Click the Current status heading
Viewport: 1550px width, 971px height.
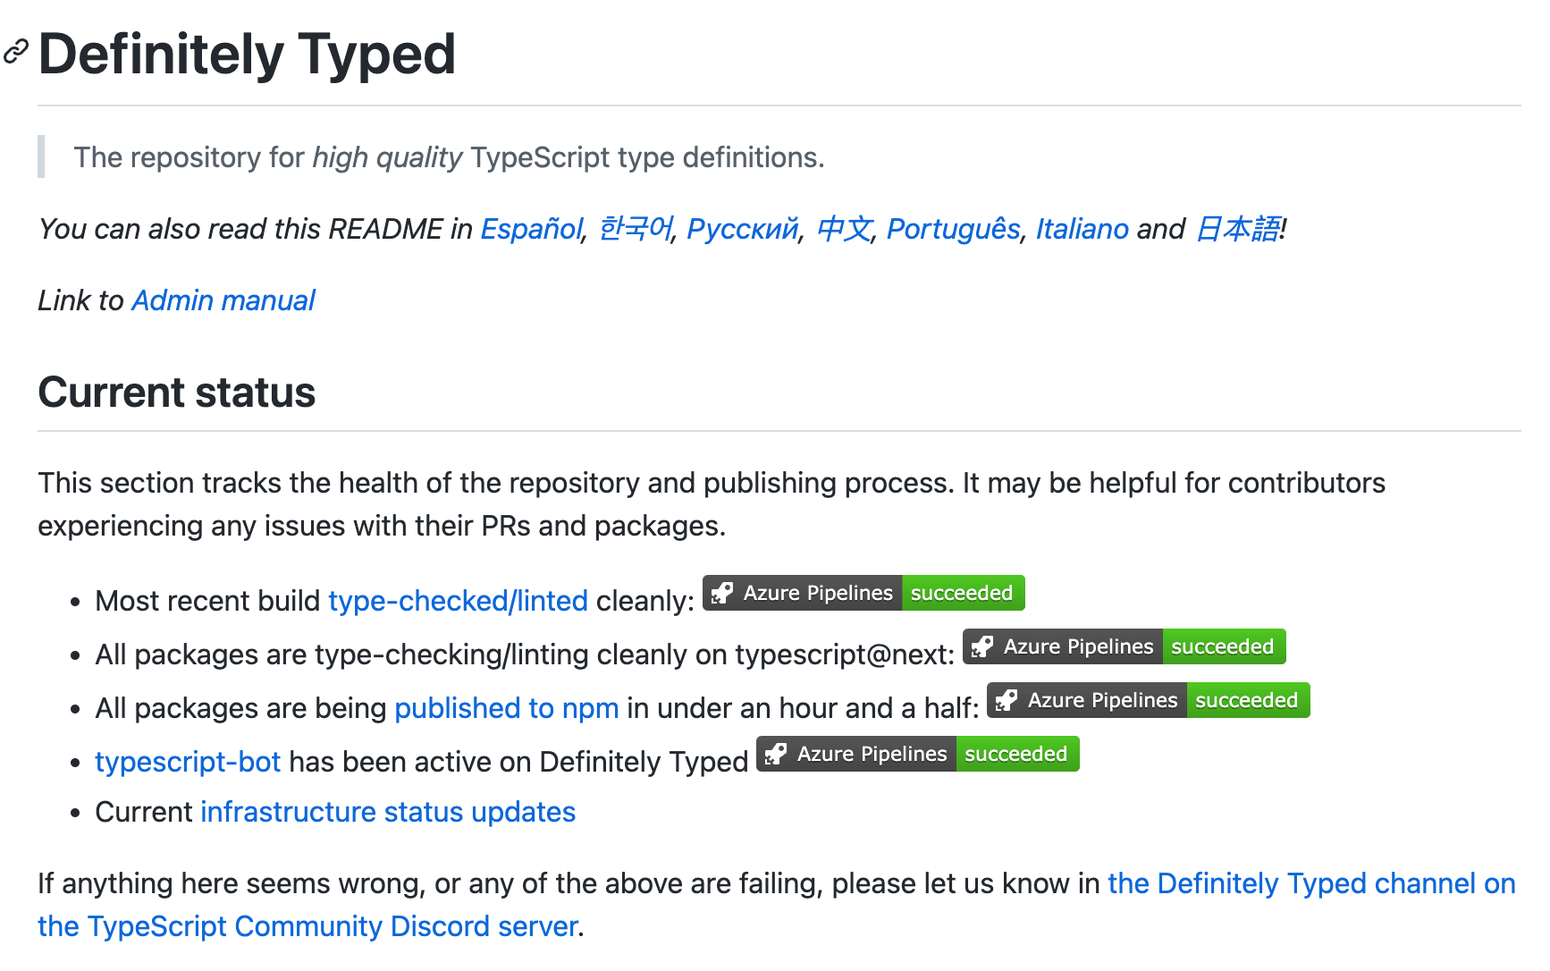pyautogui.click(x=177, y=393)
